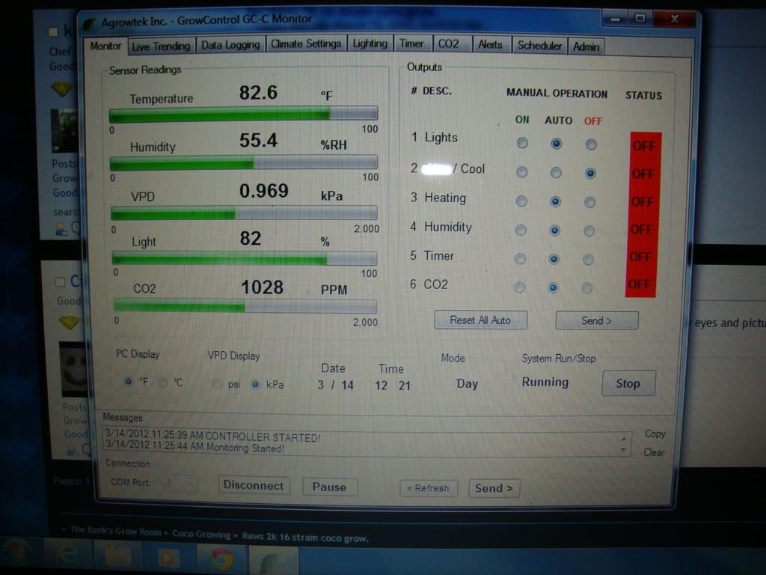
Task: Select kPa for VPD Display
Action: click(x=255, y=384)
